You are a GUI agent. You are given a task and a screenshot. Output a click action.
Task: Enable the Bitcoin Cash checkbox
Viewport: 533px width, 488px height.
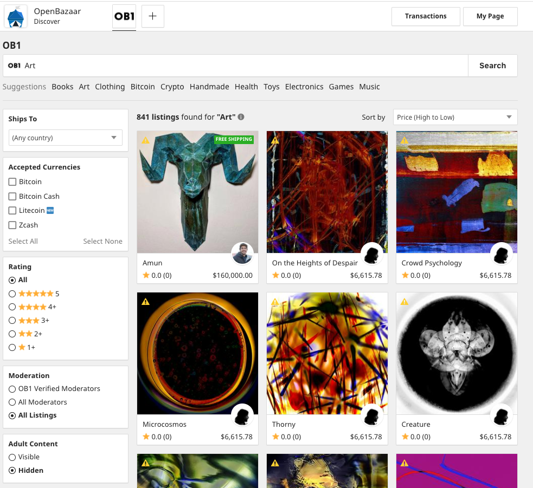[x=12, y=197]
